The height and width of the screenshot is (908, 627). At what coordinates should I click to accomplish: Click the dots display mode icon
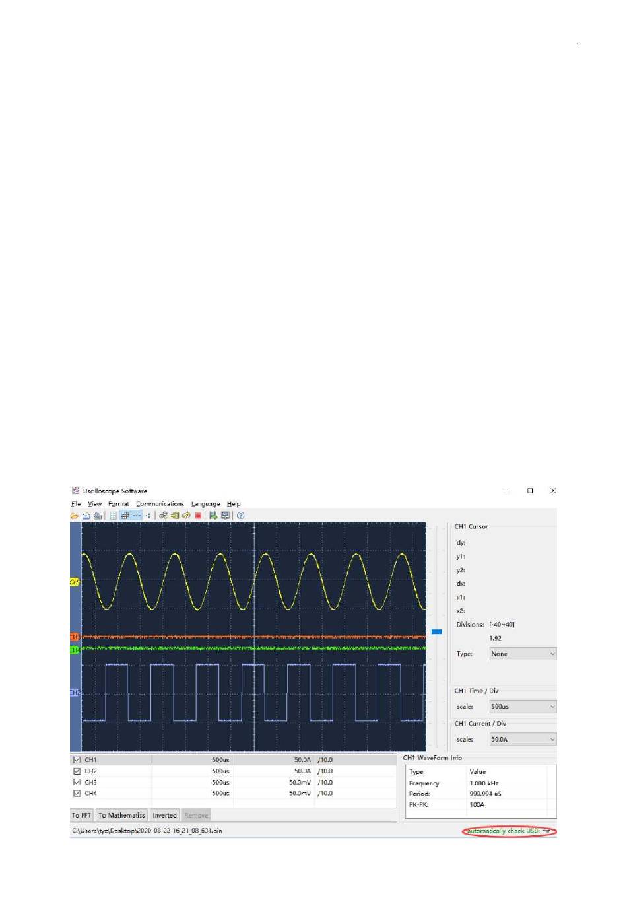click(x=148, y=516)
